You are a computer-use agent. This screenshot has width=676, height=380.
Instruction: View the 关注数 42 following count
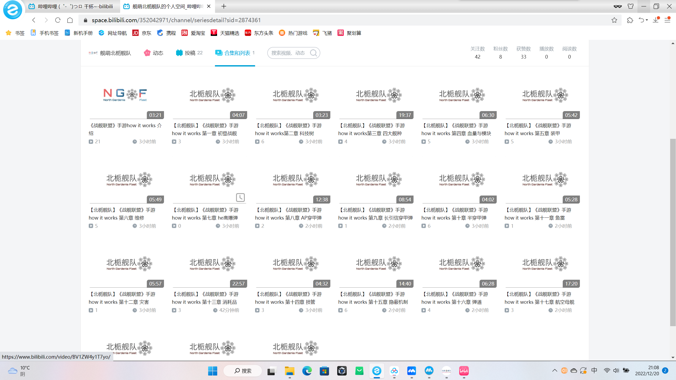pos(477,53)
